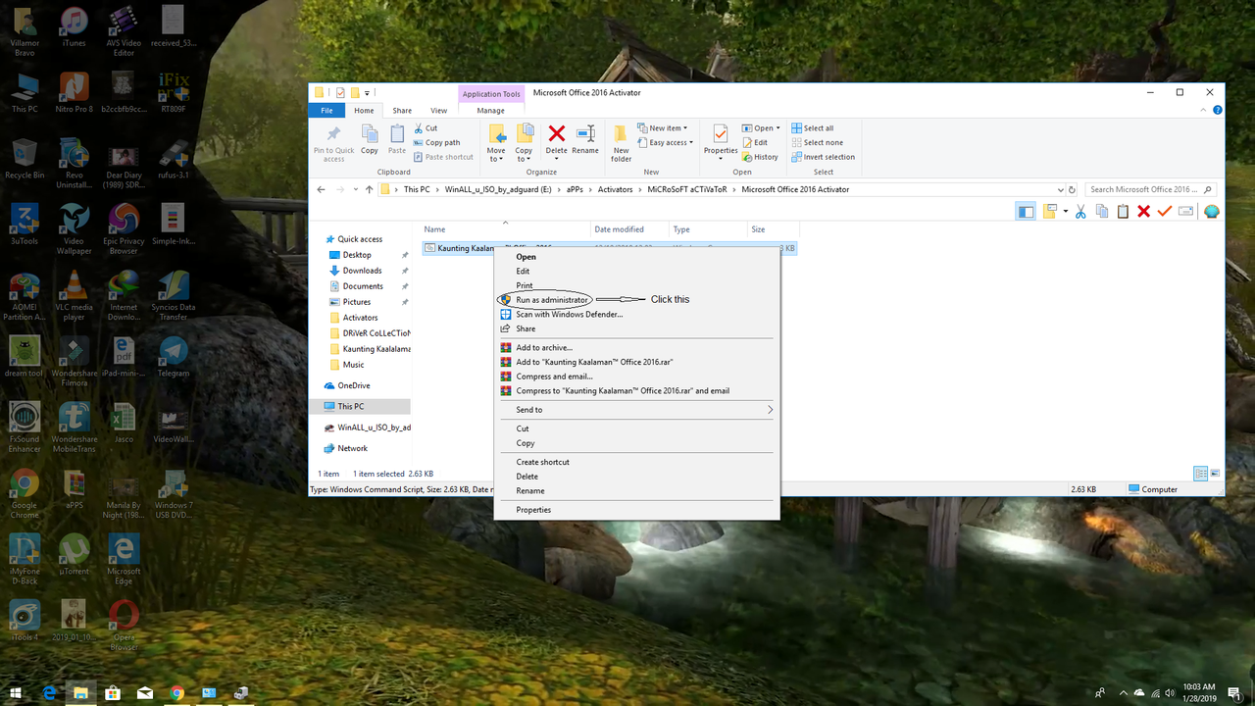This screenshot has height=706, width=1255.
Task: Click the large Copy button in ribbon
Action: [370, 140]
